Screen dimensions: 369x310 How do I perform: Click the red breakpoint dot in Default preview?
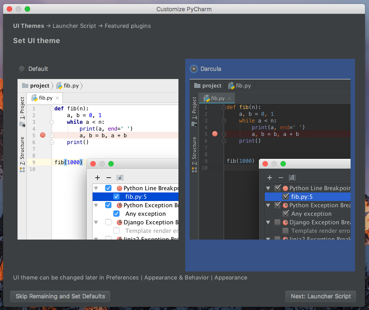tap(43, 135)
